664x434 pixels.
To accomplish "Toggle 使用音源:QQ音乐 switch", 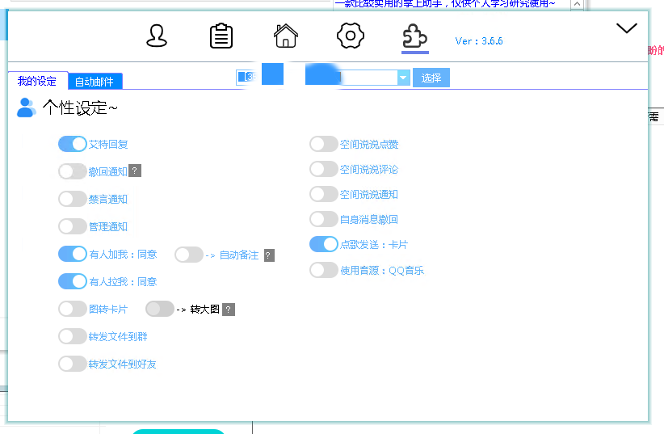I will click(324, 270).
